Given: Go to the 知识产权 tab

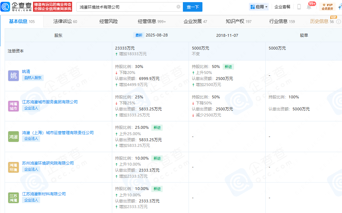Looking at the screenshot, I should click(239, 21).
